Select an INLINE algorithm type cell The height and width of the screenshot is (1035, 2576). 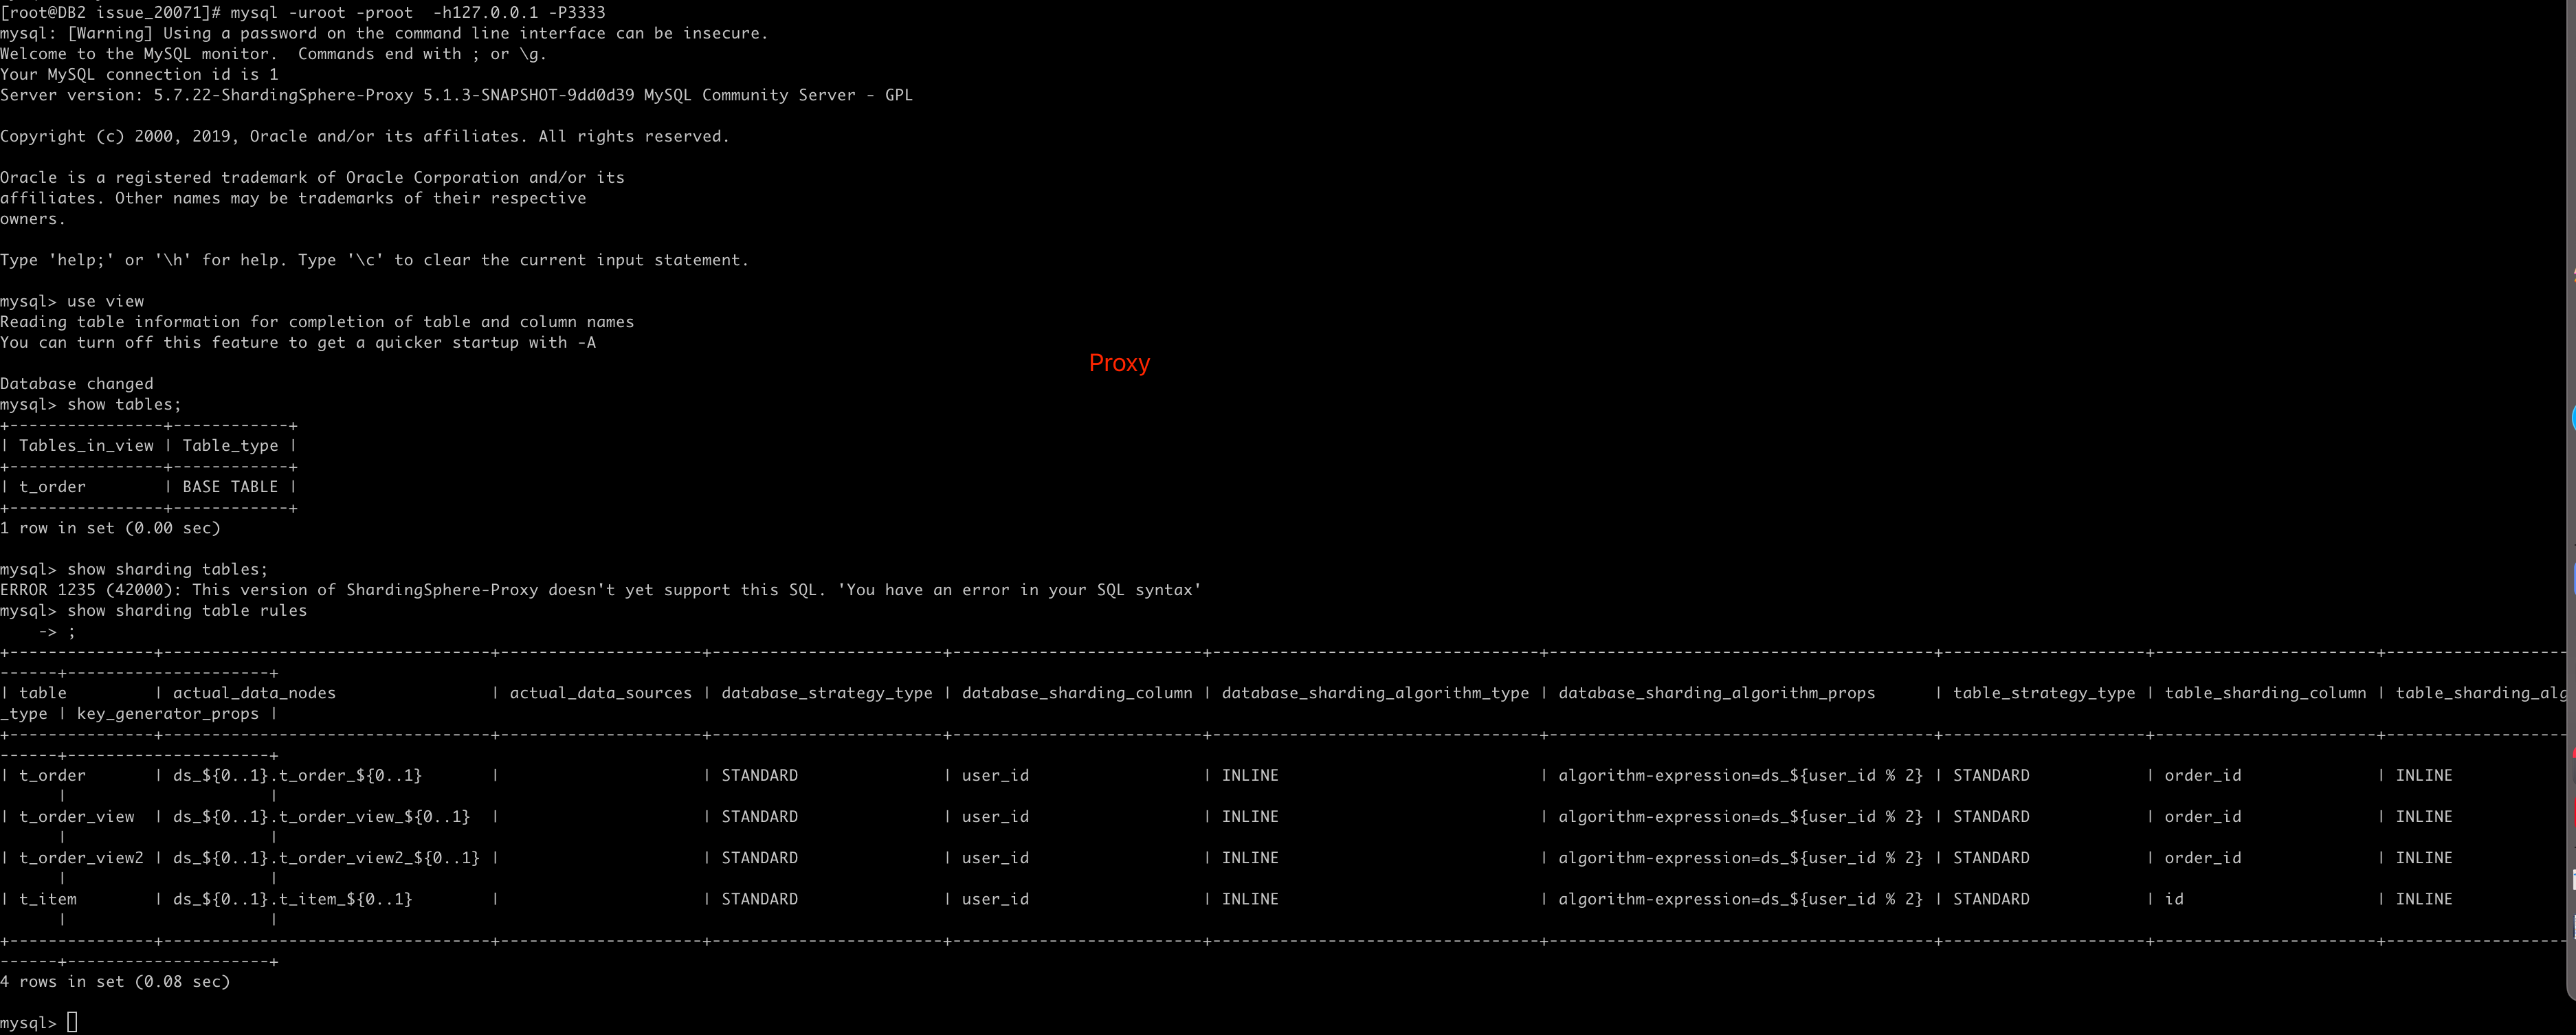point(1249,775)
